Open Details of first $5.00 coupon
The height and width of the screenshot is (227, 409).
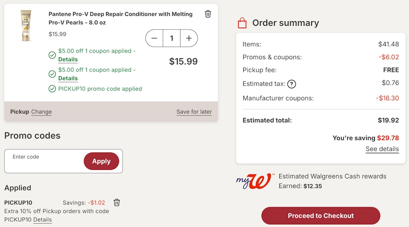point(68,59)
